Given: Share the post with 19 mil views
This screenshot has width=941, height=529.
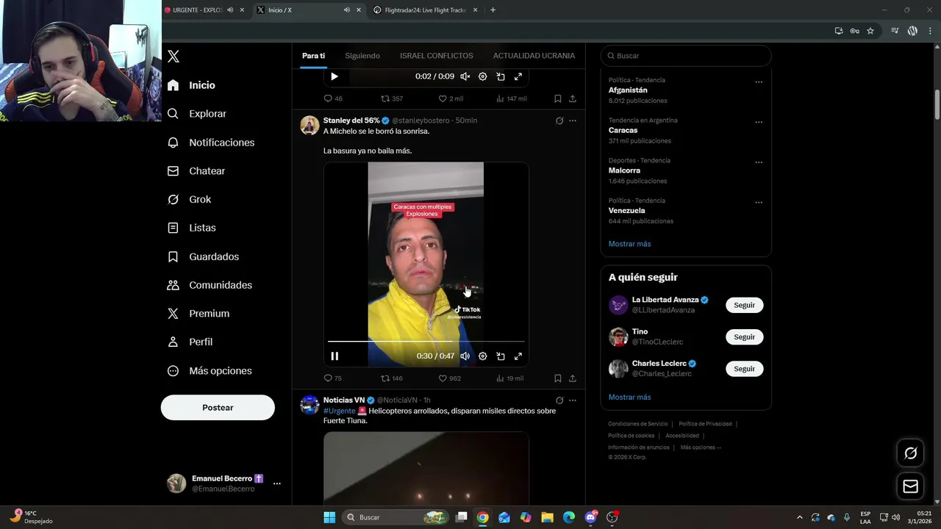Looking at the screenshot, I should tap(573, 378).
